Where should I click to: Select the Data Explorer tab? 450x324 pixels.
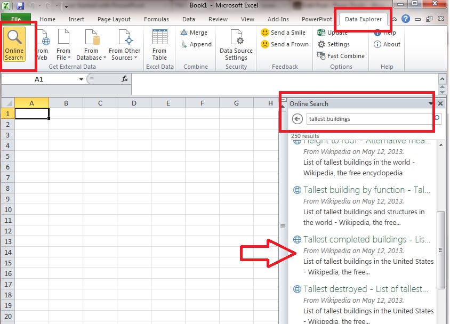[363, 19]
